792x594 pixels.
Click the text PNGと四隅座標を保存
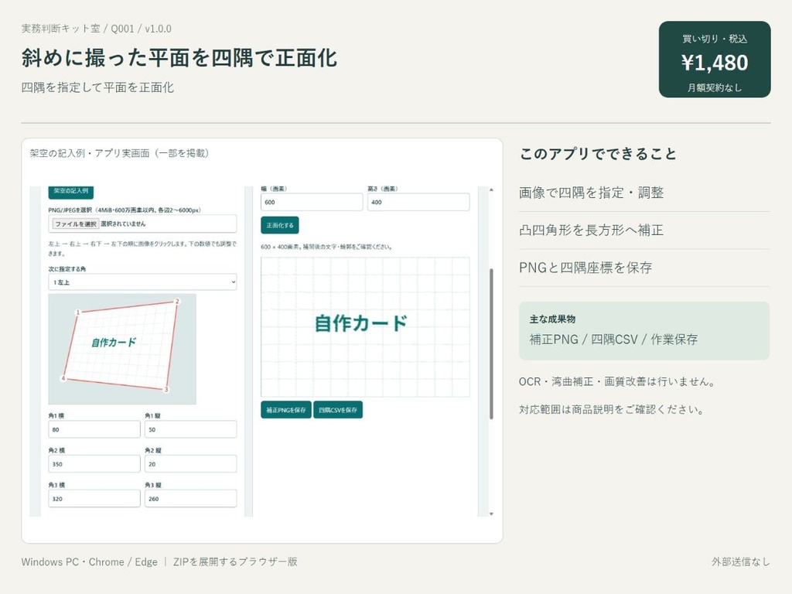[x=586, y=268]
